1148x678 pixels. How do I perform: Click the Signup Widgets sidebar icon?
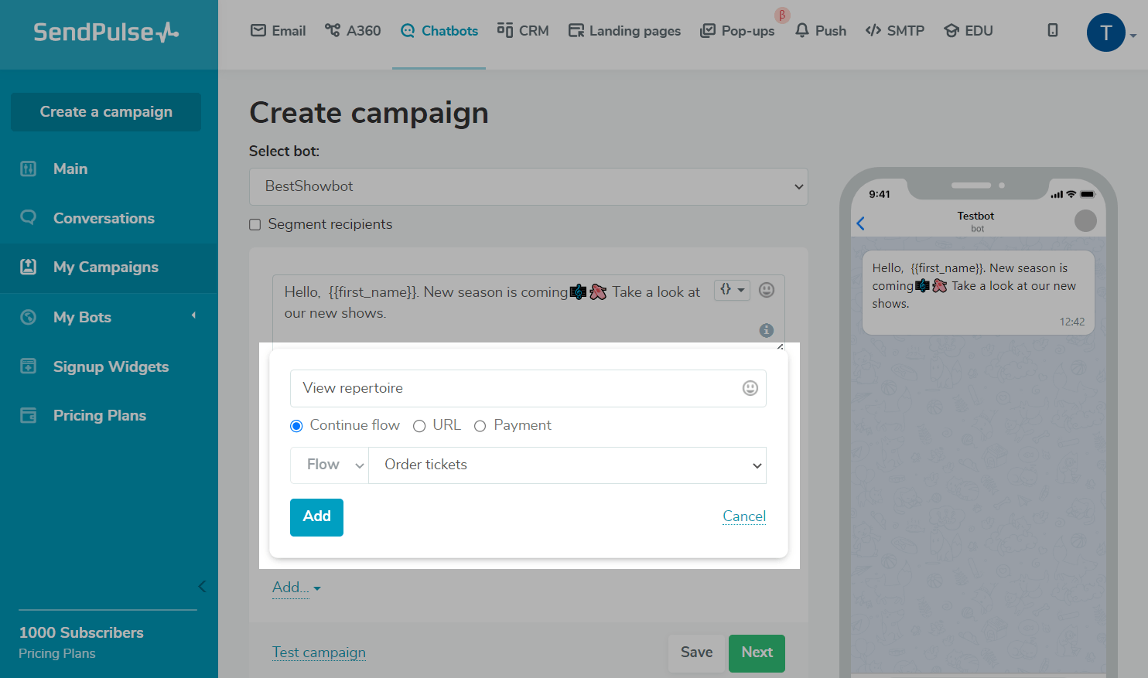coord(29,366)
